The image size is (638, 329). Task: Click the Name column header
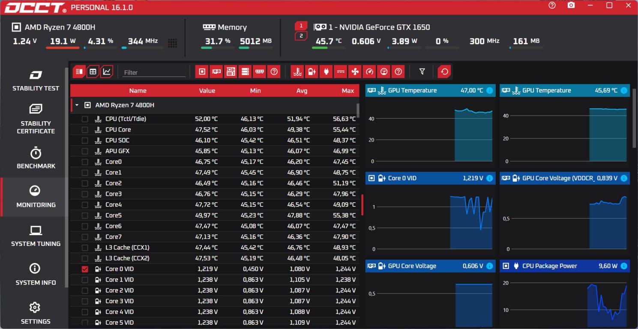[138, 90]
